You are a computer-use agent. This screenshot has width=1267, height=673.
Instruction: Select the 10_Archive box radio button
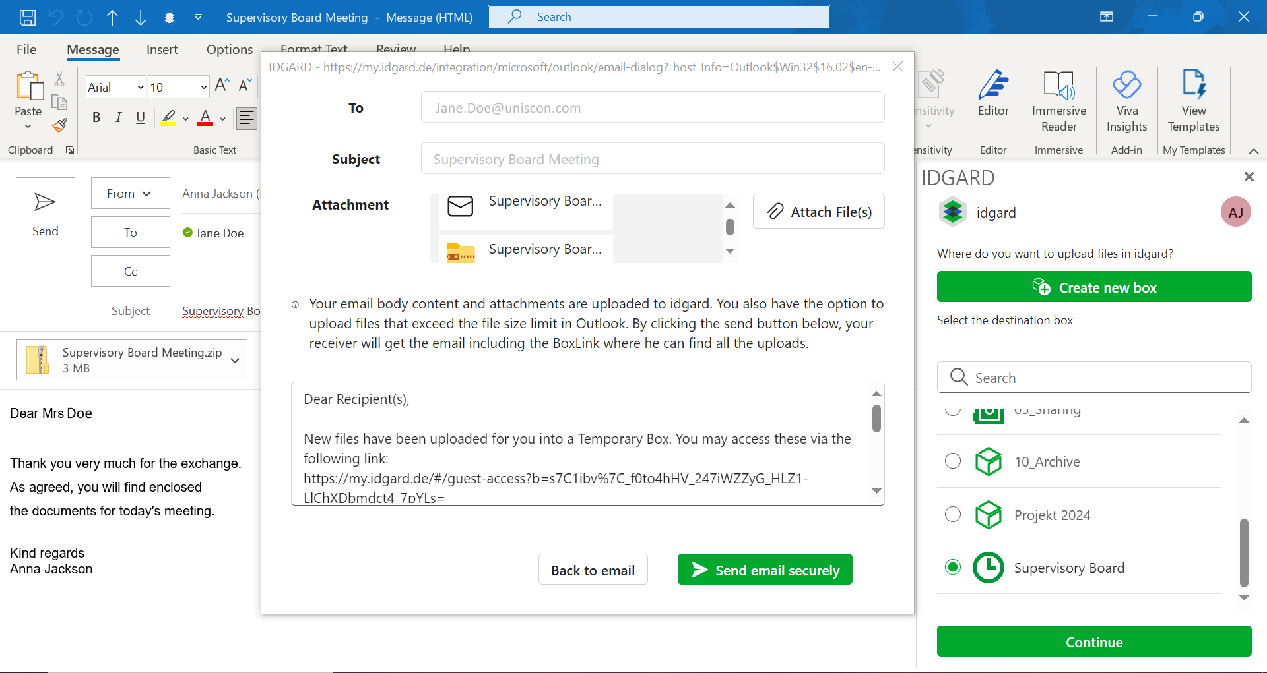tap(953, 461)
